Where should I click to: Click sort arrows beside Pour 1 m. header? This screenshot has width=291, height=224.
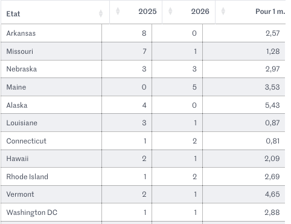(223, 11)
